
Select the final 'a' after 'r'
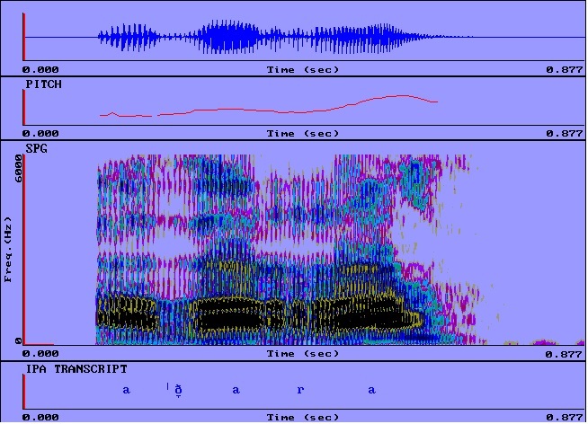(x=371, y=390)
